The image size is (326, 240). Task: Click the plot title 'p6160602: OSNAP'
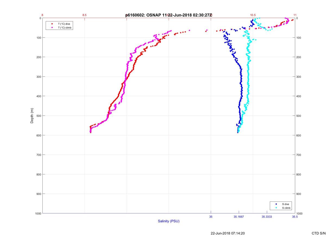pos(143,15)
